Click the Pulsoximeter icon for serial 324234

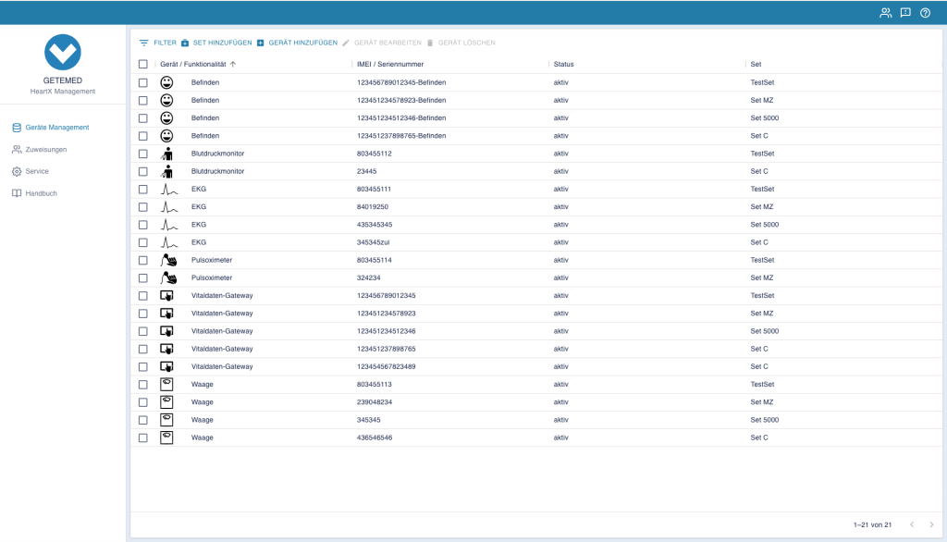click(x=167, y=277)
